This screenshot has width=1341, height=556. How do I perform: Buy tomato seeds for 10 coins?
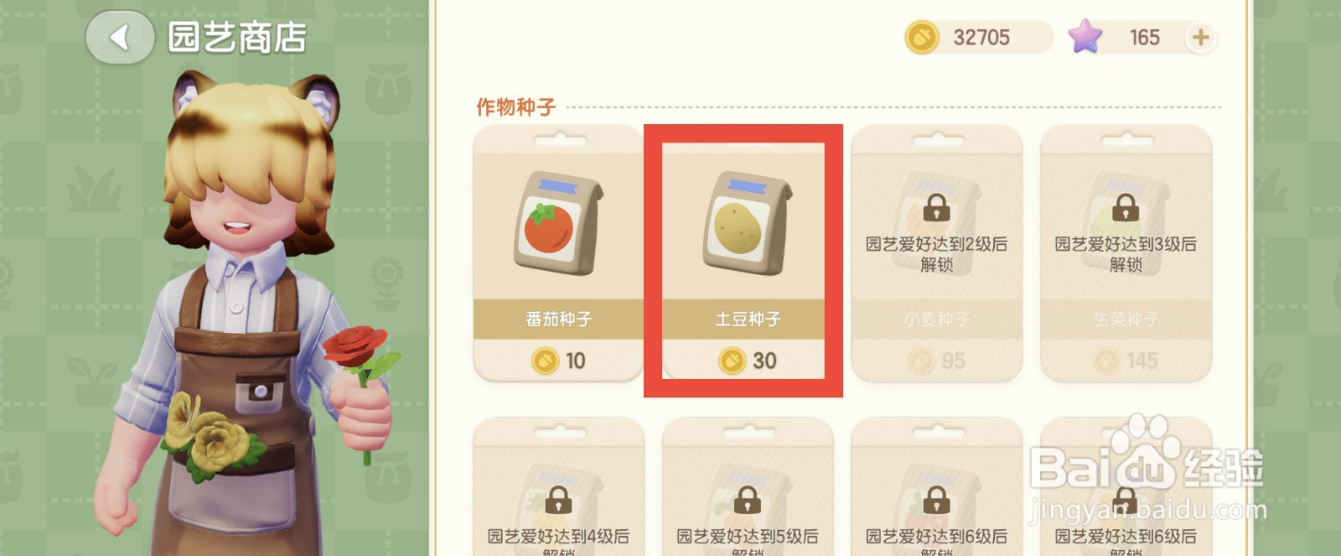(x=559, y=361)
